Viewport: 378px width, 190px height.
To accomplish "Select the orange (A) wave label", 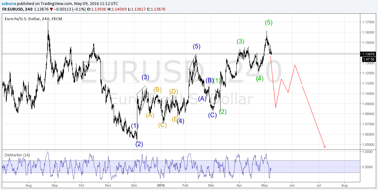I will [x=150, y=115].
